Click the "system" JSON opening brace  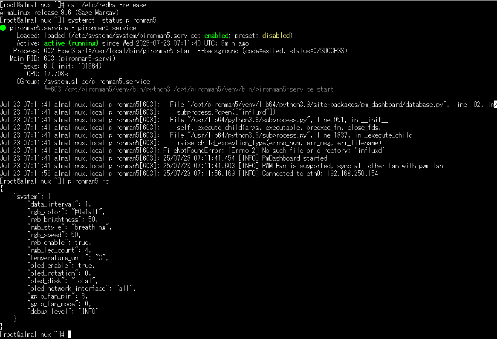pyautogui.click(x=49, y=196)
